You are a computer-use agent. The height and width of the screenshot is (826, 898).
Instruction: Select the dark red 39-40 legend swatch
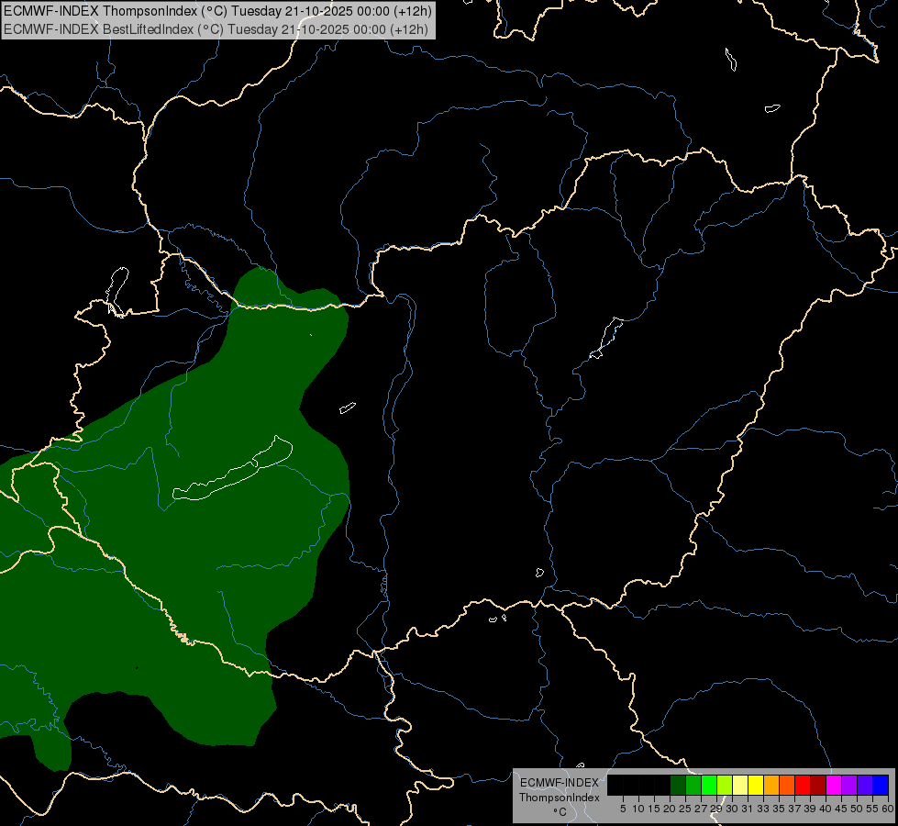pyautogui.click(x=818, y=785)
